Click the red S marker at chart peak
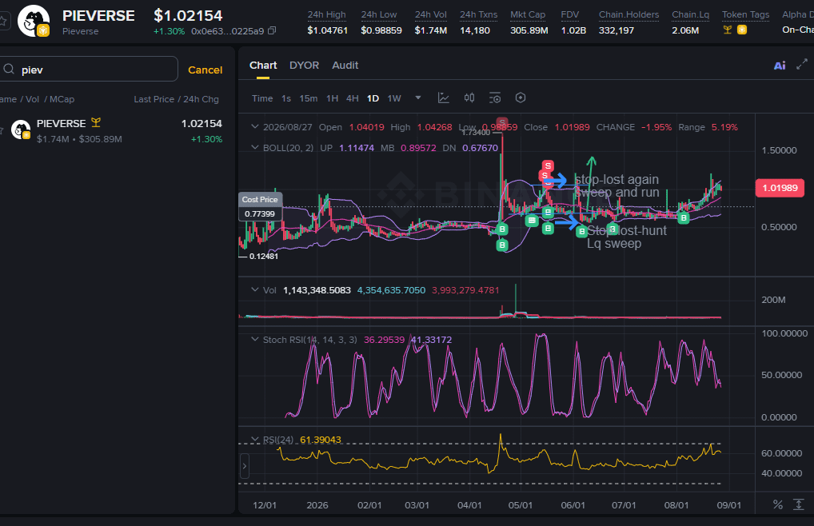This screenshot has width=814, height=526. (501, 123)
